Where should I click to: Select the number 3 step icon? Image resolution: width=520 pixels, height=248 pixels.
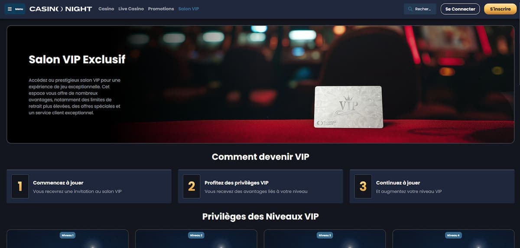click(363, 186)
